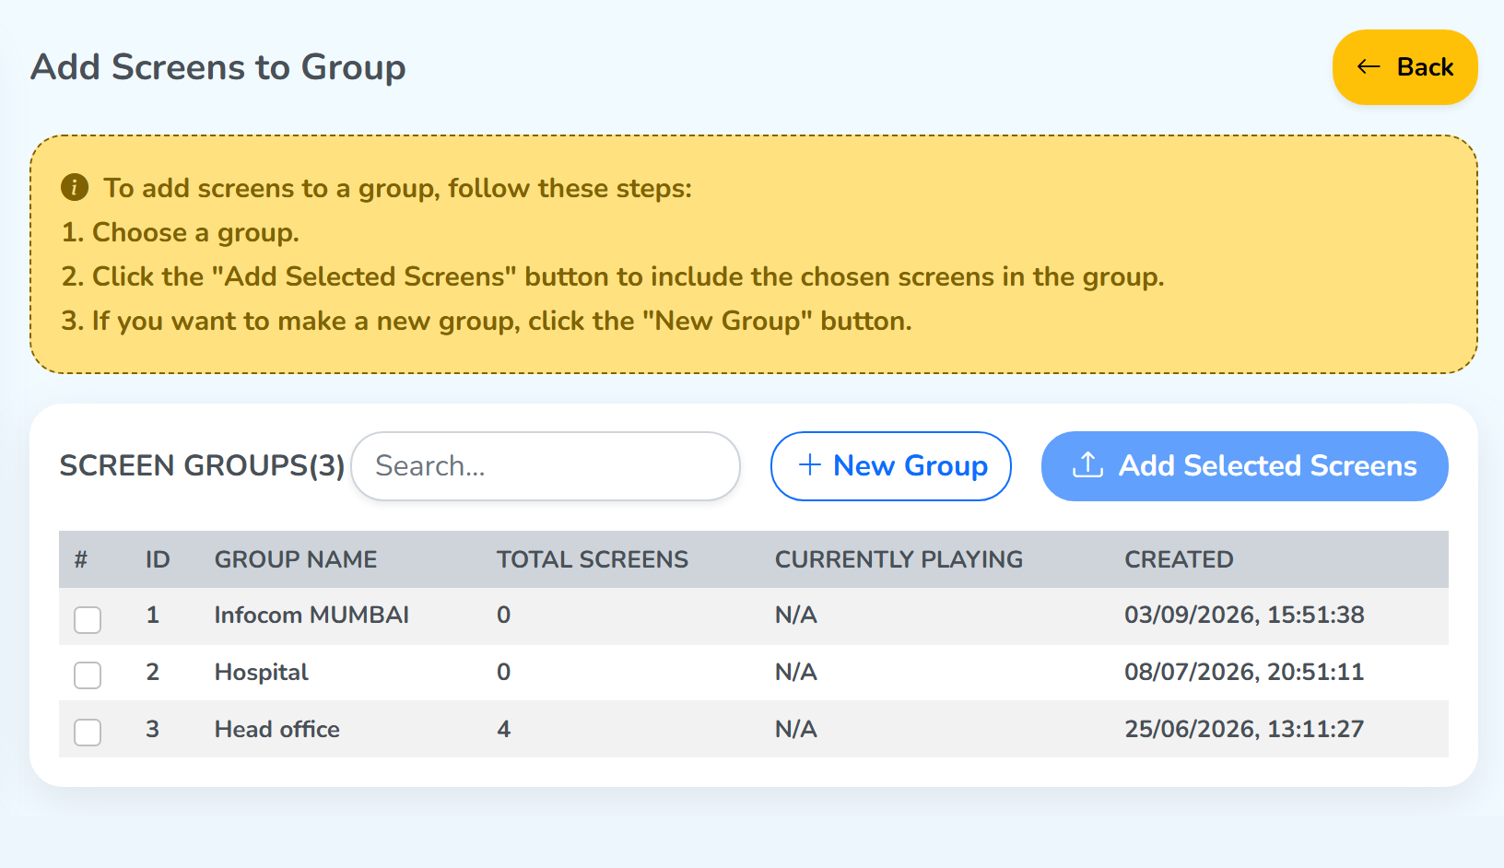Click the SCREEN GROUPS(3) heading
Viewport: 1504px width, 868px height.
(202, 465)
